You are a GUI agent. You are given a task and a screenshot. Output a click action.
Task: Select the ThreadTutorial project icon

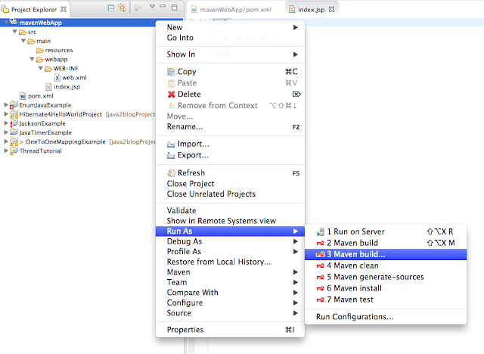tap(14, 151)
